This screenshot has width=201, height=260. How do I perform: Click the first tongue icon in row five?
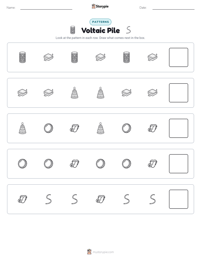tap(23, 199)
